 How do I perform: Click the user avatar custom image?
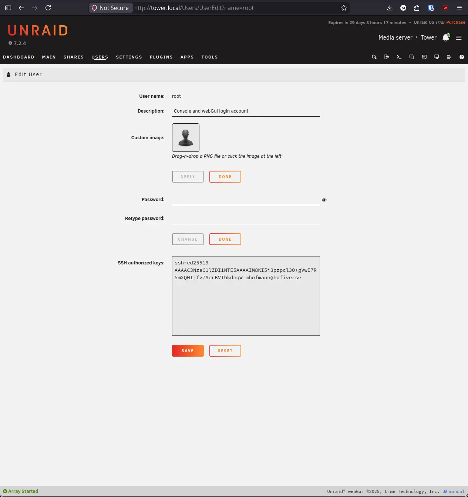(186, 137)
